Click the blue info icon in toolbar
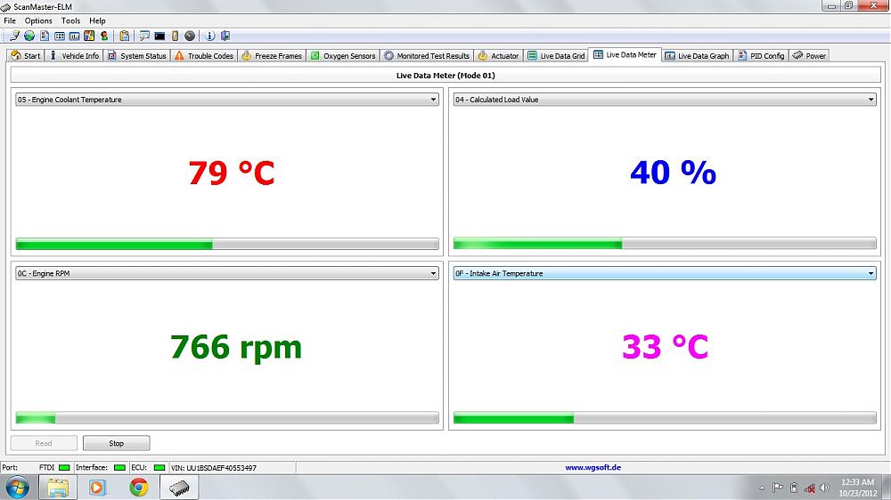The image size is (891, 500). [210, 36]
